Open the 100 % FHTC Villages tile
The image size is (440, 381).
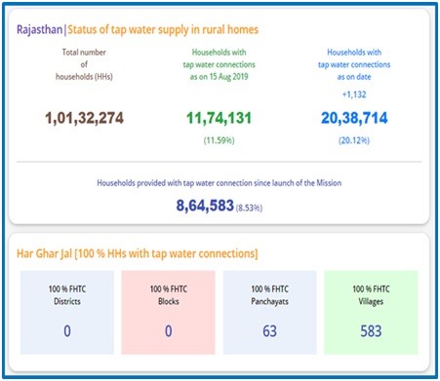[x=371, y=313]
